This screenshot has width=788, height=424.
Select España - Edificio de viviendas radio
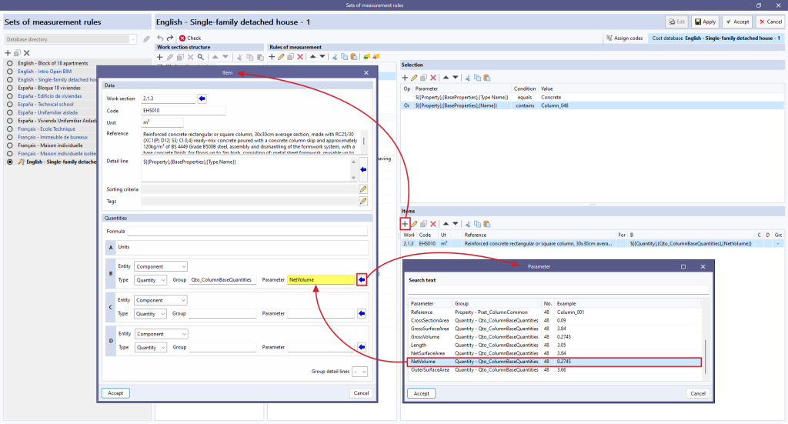pyautogui.click(x=9, y=96)
